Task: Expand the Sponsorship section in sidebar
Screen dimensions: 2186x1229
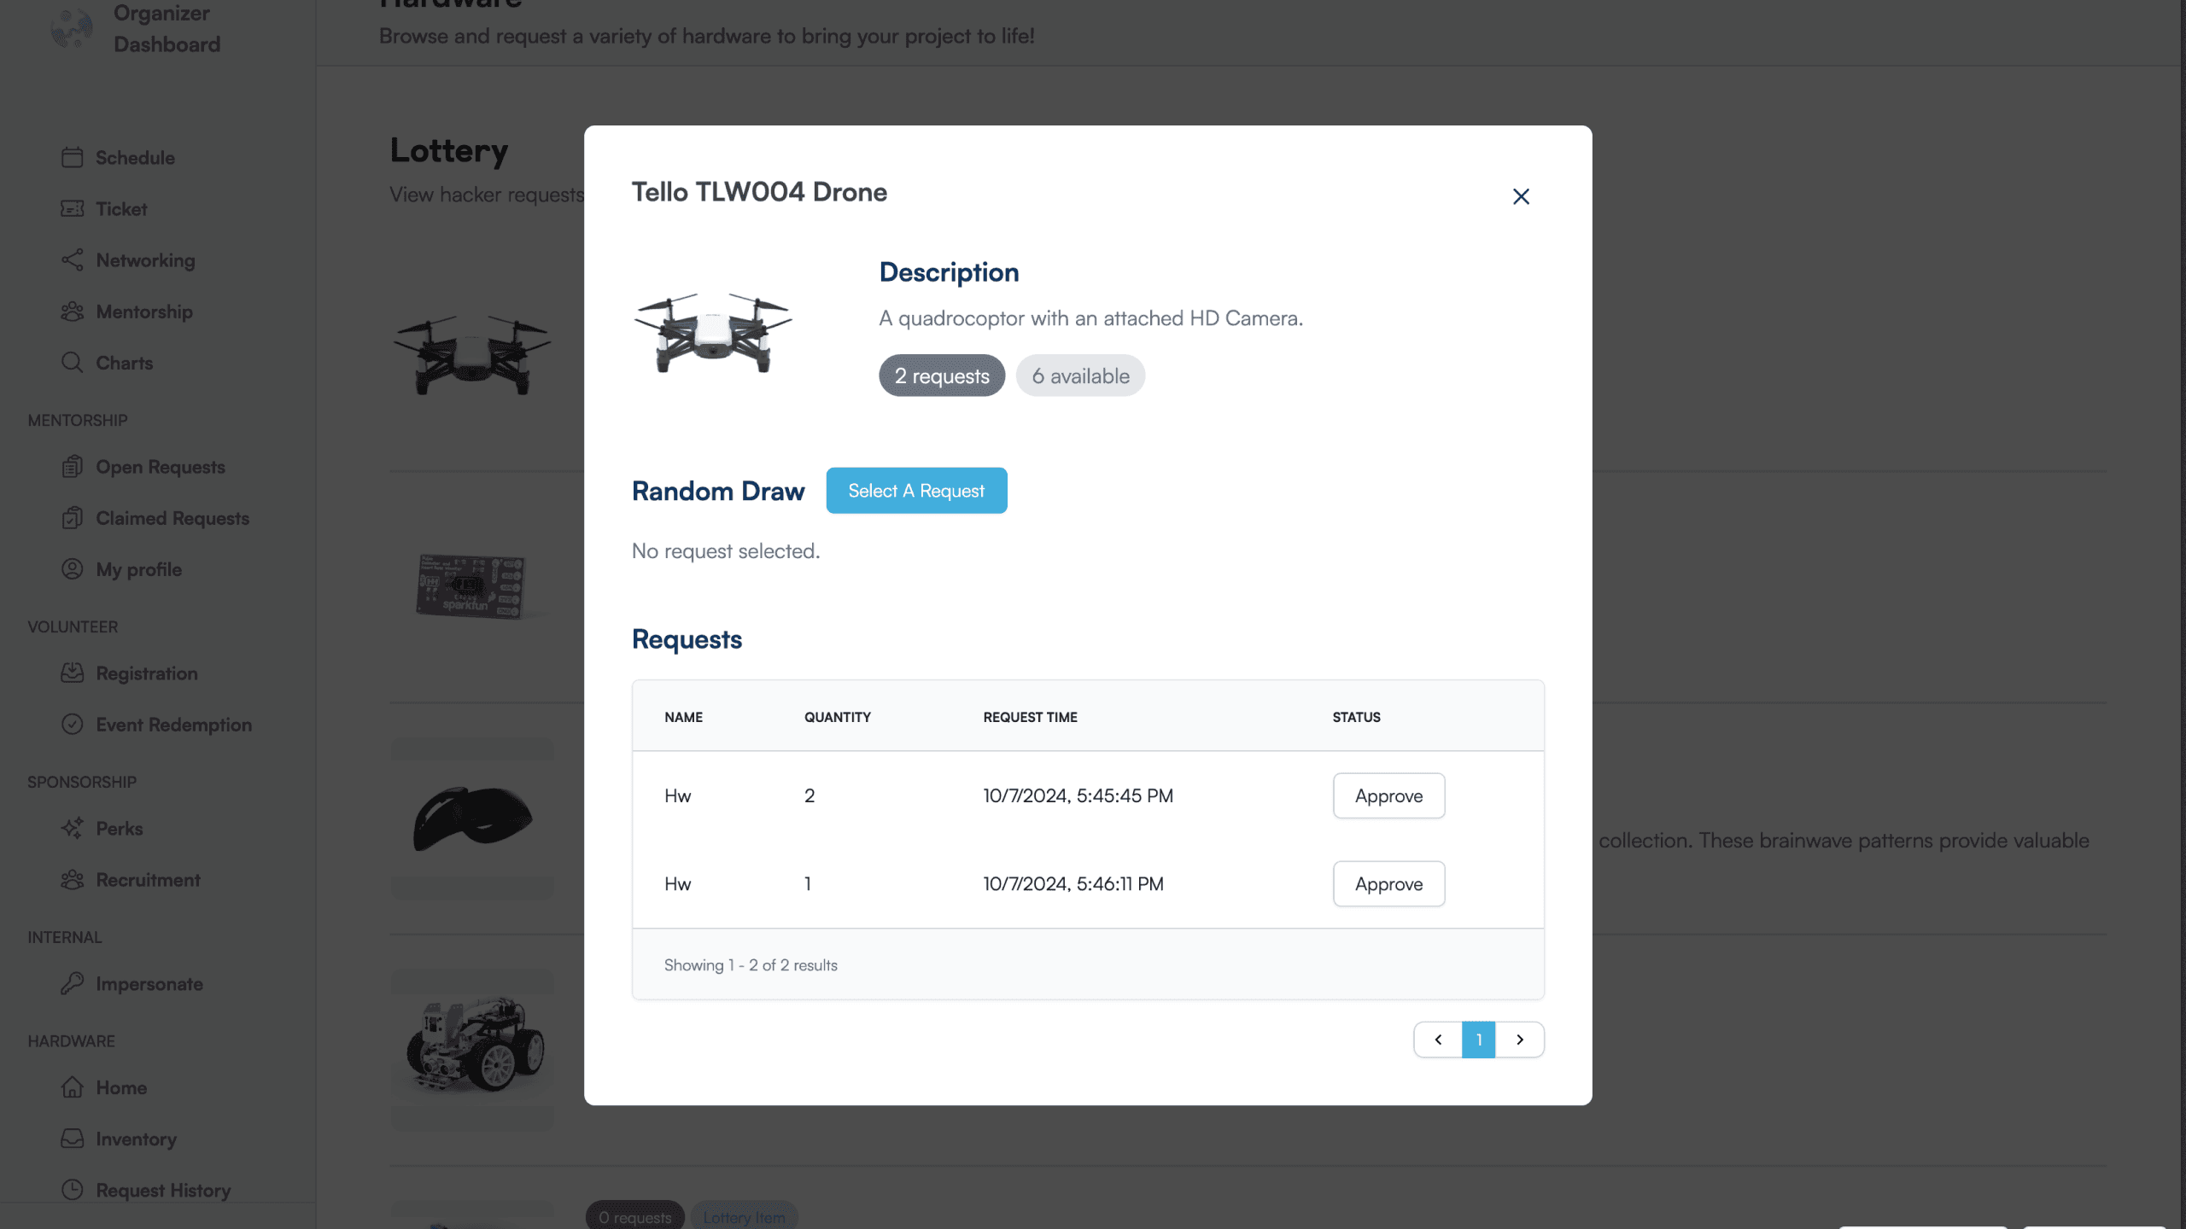Action: 81,780
